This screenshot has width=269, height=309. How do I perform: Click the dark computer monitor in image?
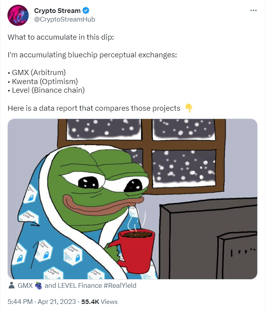click(208, 239)
